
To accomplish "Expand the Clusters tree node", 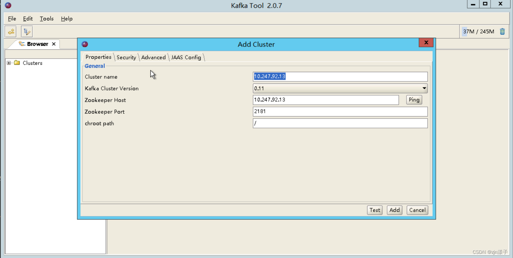I will click(9, 63).
